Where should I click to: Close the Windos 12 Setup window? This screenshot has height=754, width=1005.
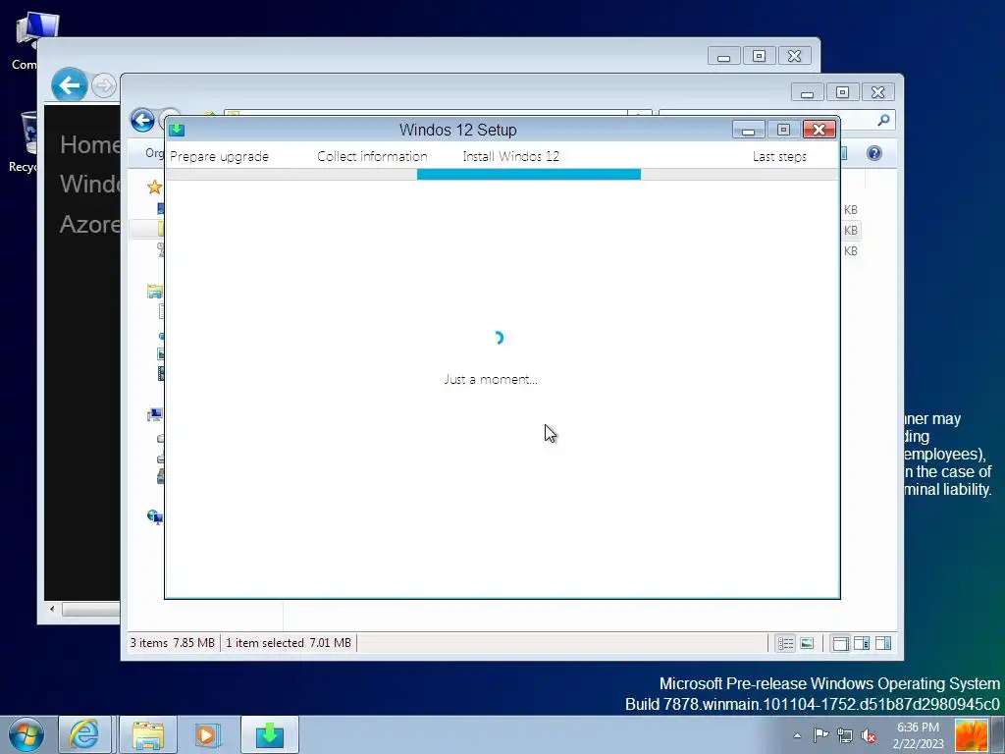(x=820, y=130)
